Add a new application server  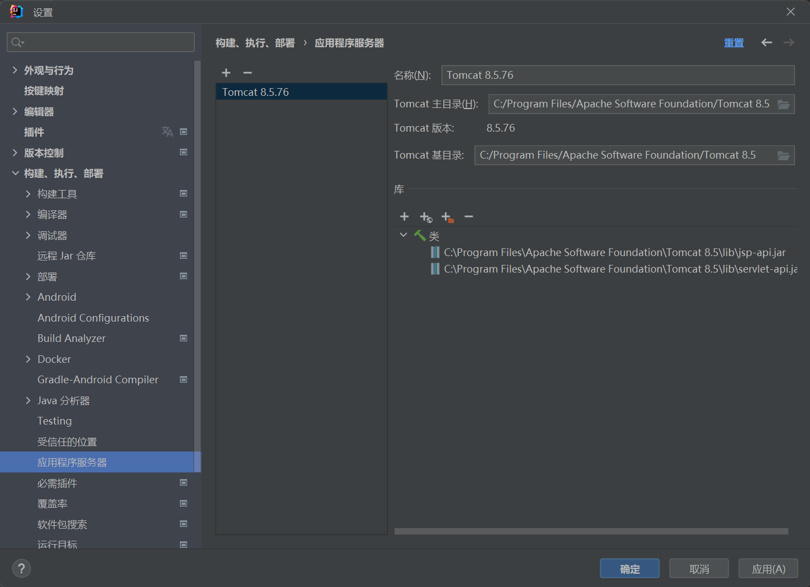click(226, 73)
